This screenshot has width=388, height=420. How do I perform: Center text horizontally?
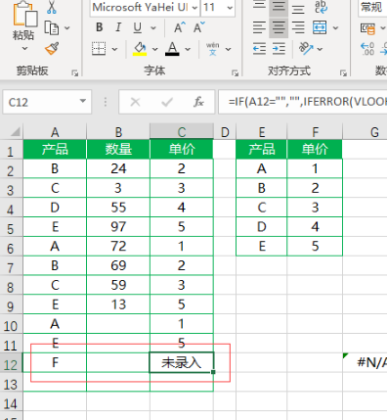[x=279, y=27]
